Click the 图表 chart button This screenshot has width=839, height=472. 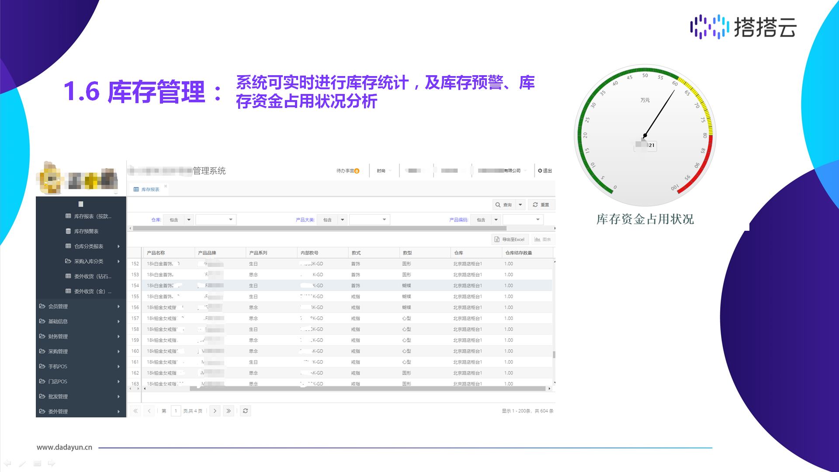[542, 239]
